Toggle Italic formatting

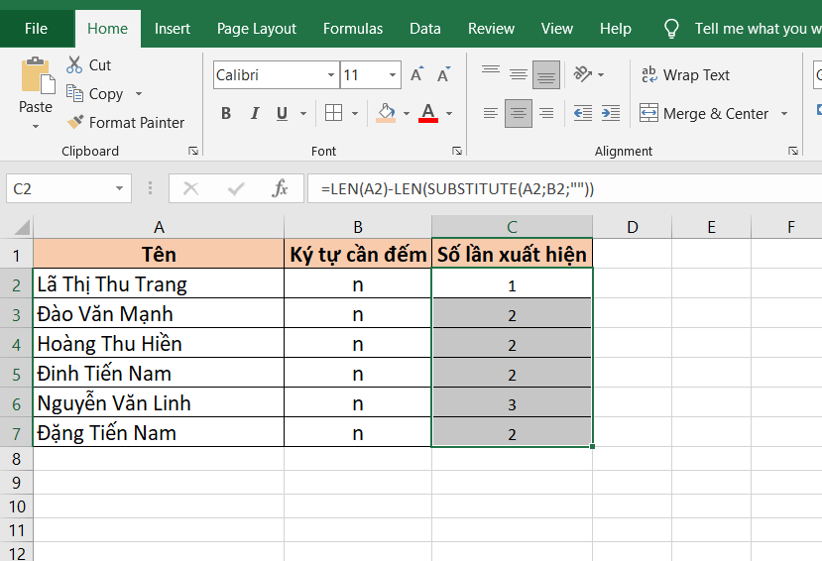pyautogui.click(x=255, y=113)
